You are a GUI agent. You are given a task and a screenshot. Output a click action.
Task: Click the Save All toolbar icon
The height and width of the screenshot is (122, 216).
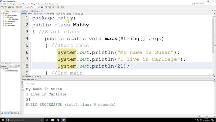[13, 7]
